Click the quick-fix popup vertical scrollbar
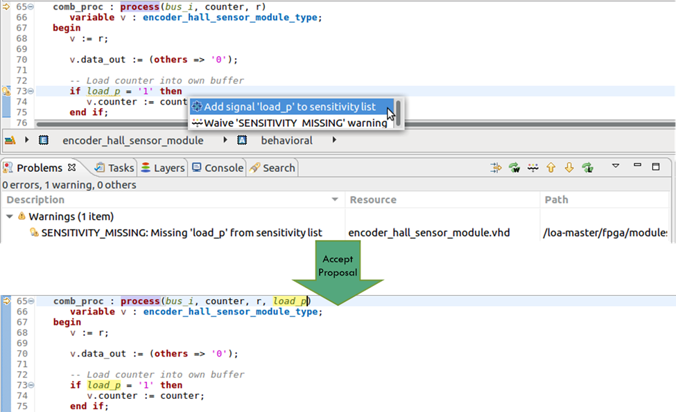676x412 pixels. point(399,114)
